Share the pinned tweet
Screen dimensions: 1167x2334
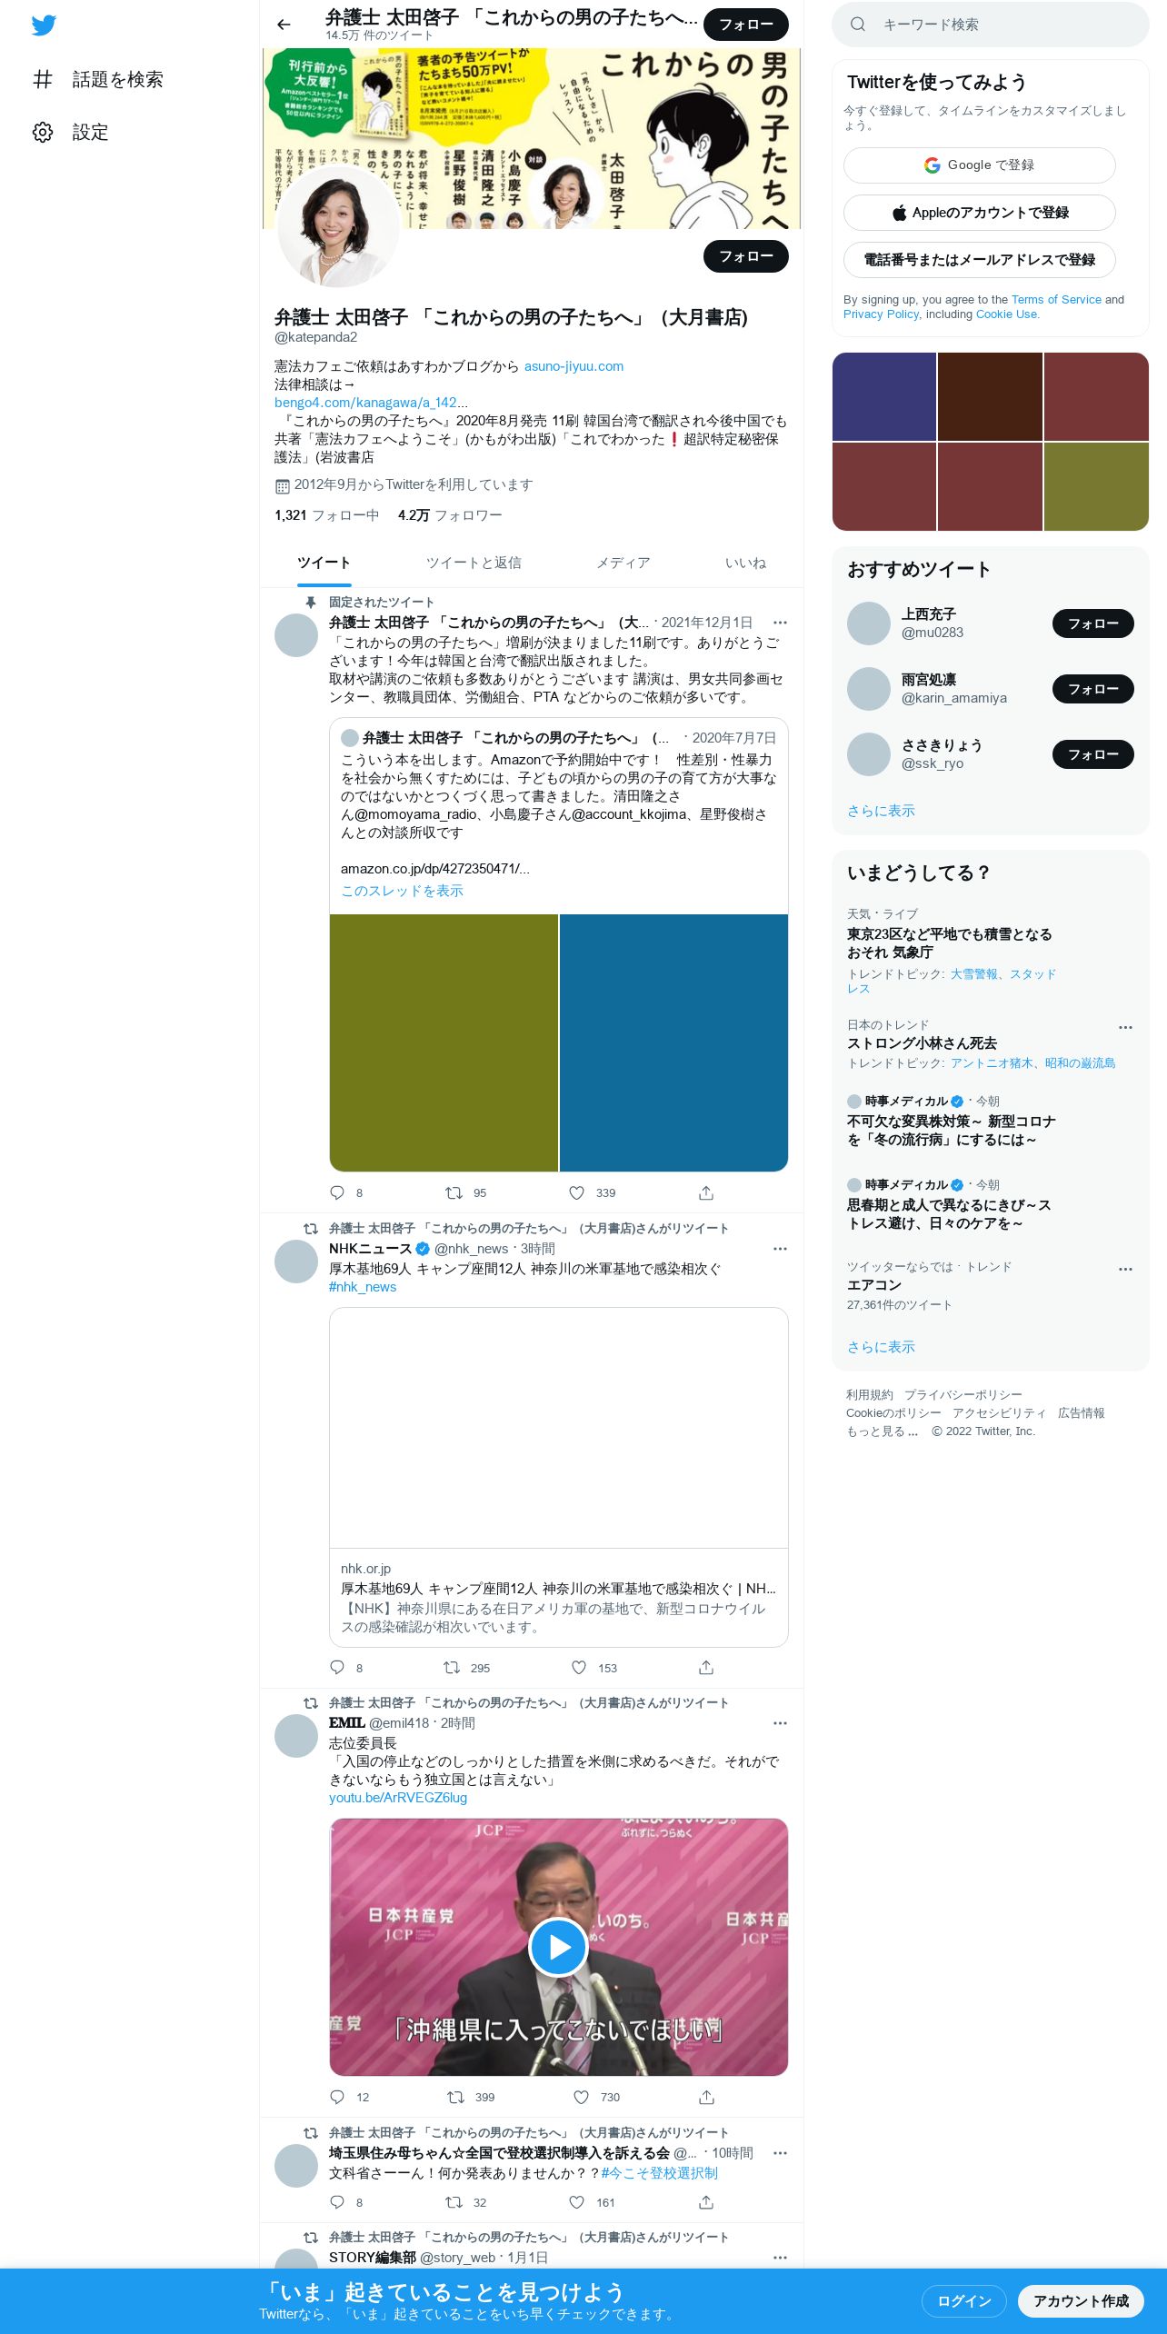[x=706, y=1192]
